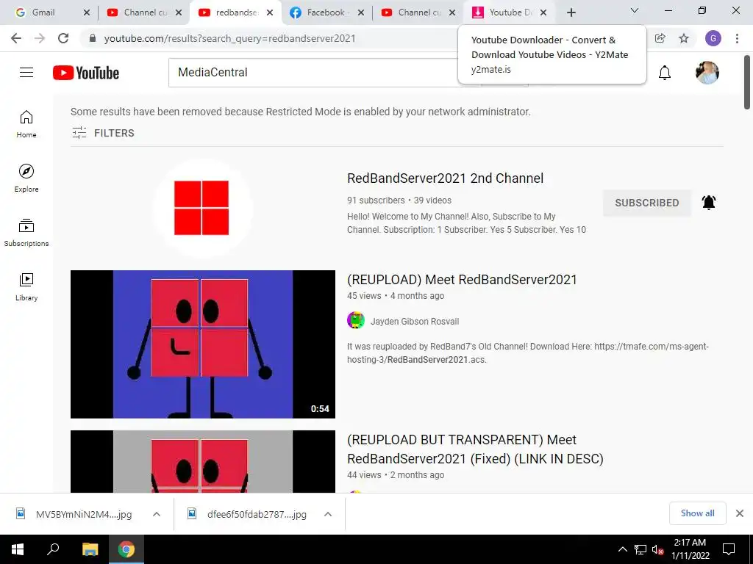Open Subscriptions in the sidebar
Screen dimensions: 753x564
[x=26, y=233]
